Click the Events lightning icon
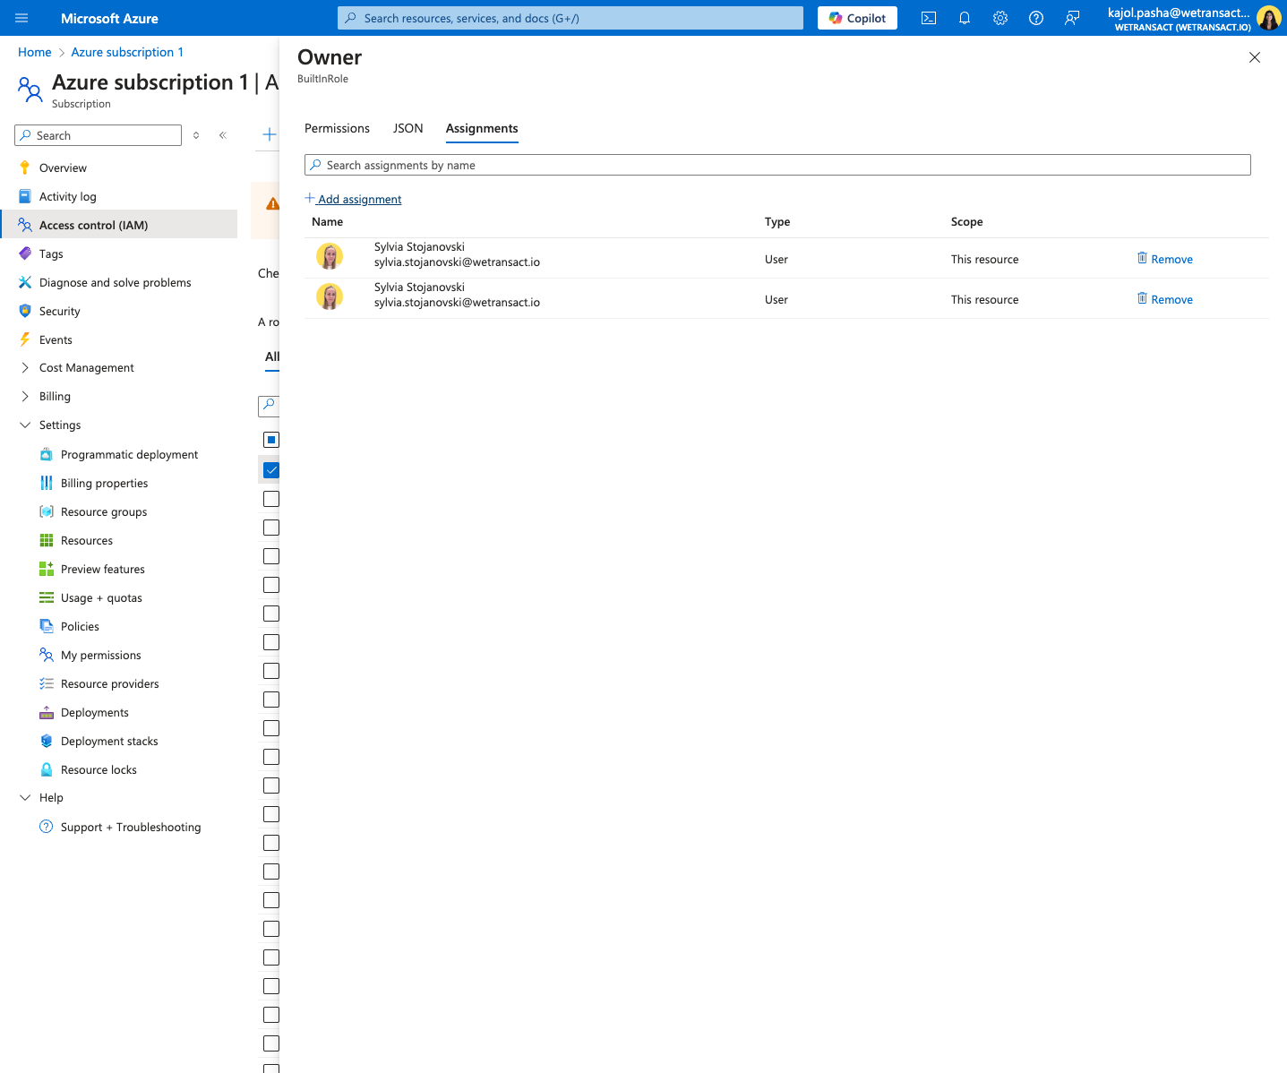The height and width of the screenshot is (1073, 1287). (x=25, y=339)
